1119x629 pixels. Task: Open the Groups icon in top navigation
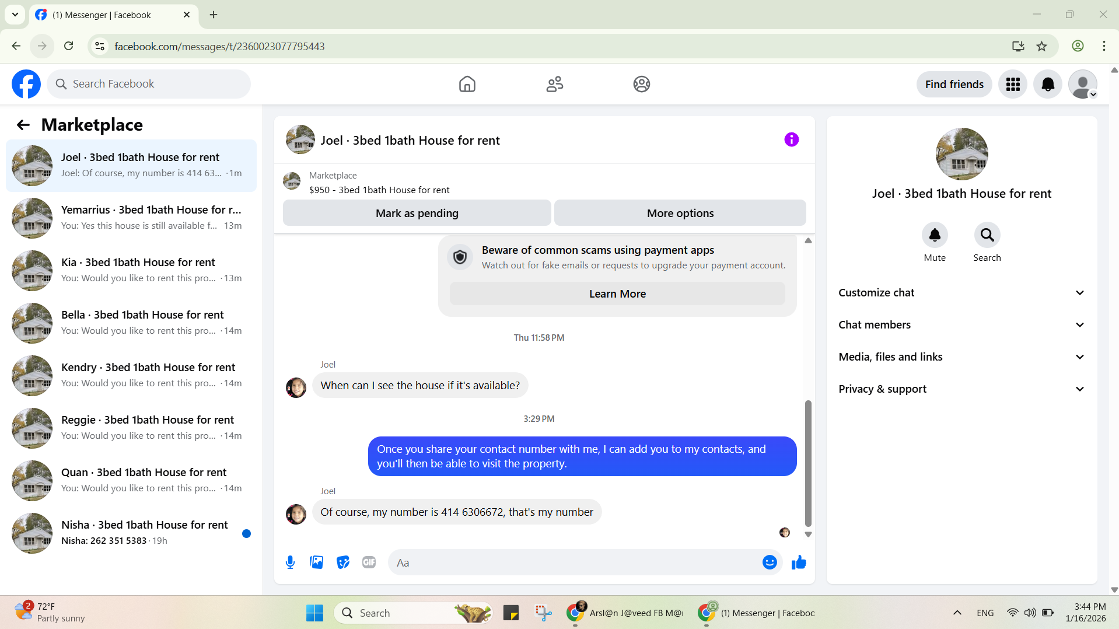click(641, 84)
